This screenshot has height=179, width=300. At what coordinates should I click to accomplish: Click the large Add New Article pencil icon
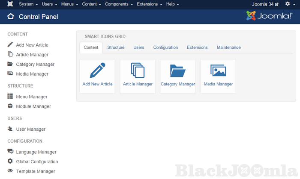pyautogui.click(x=97, y=70)
